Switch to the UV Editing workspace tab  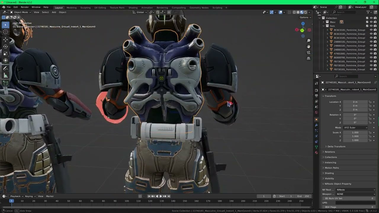pyautogui.click(x=100, y=8)
